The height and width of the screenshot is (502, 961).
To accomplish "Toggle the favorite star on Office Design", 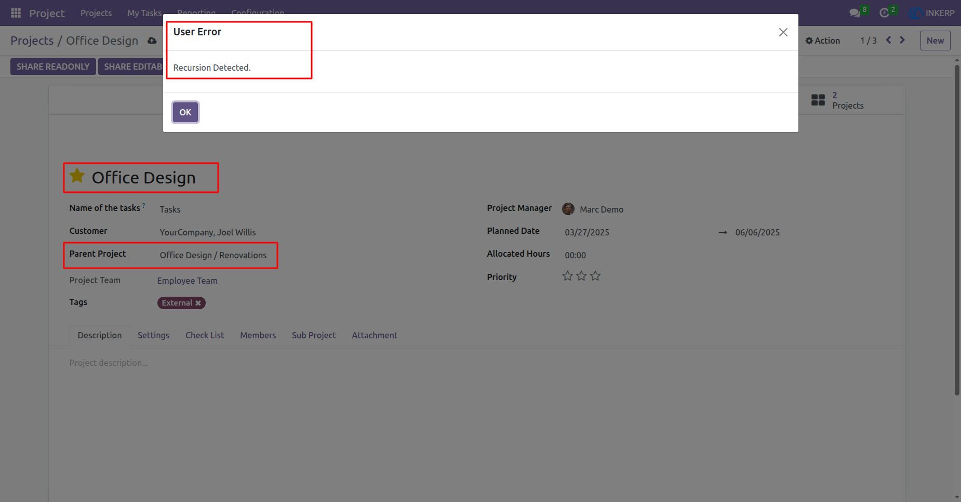I will coord(77,176).
